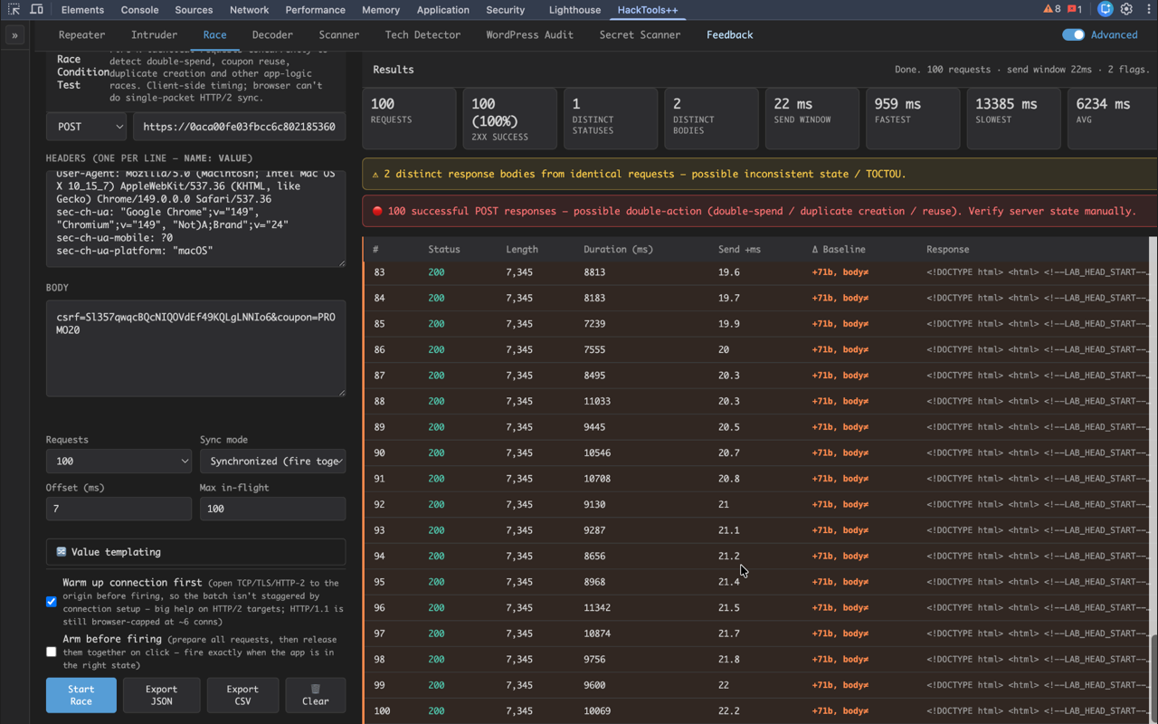Click the Δ Baseline column header

tap(839, 249)
